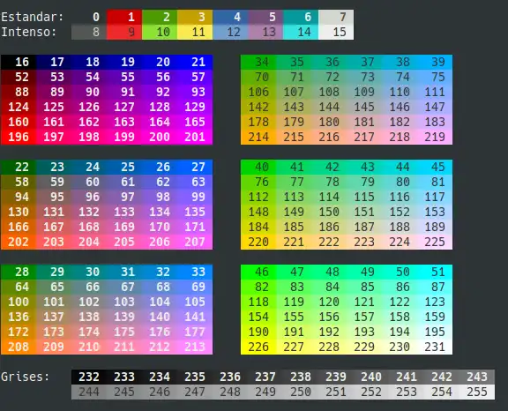Pick the gray cell numbered 232
Viewport: 508px width, 411px height.
(89, 377)
